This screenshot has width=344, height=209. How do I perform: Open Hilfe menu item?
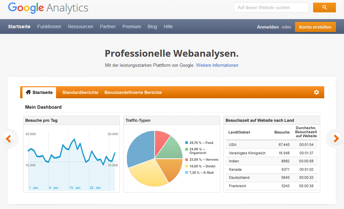click(x=168, y=27)
